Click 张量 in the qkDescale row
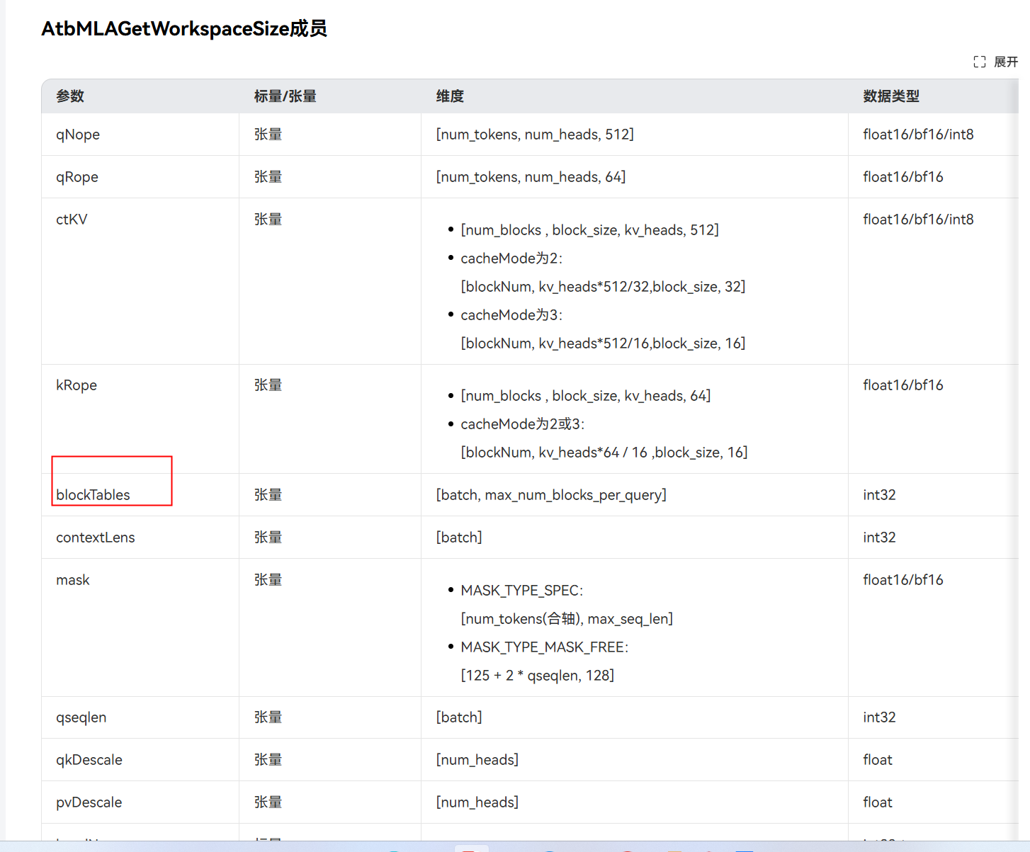1030x852 pixels. tap(268, 760)
